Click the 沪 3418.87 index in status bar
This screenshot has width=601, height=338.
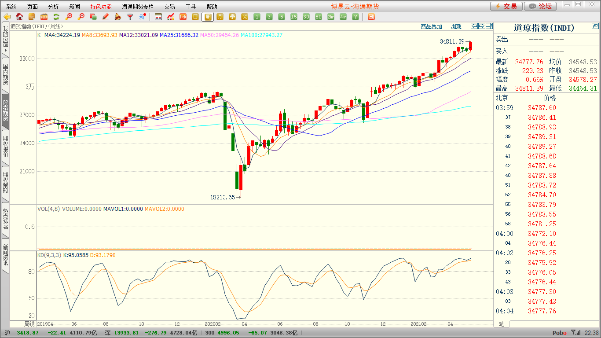21,333
